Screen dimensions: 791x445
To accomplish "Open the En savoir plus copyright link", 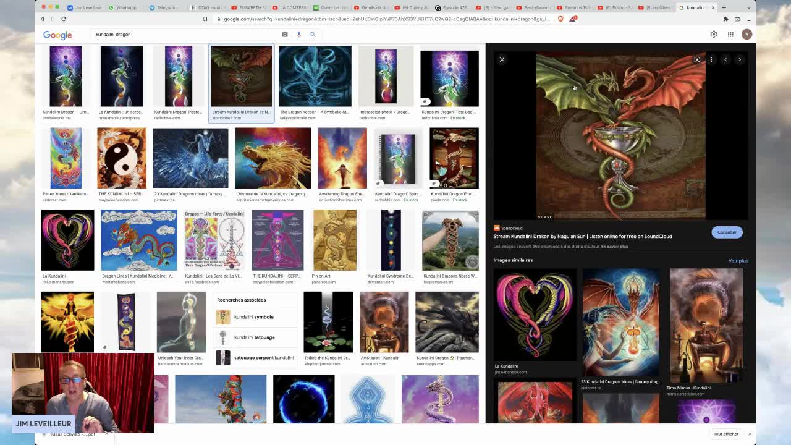I will click(614, 246).
